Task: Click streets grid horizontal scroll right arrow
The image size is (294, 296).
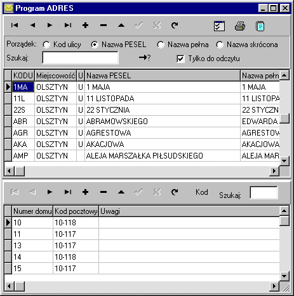Action: pyautogui.click(x=274, y=171)
